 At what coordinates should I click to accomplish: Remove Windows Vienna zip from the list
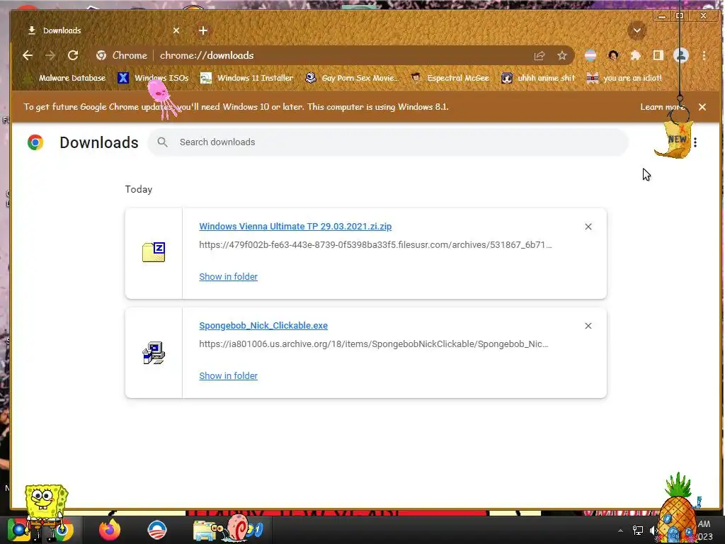pyautogui.click(x=588, y=227)
